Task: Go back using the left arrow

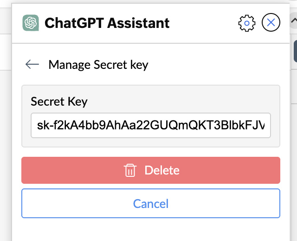Action: tap(32, 64)
